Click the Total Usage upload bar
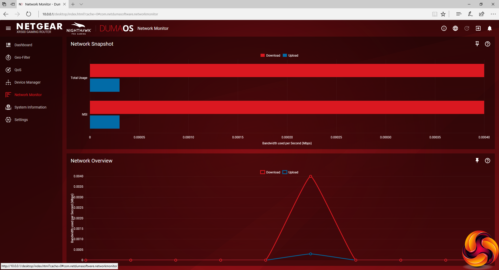 pyautogui.click(x=105, y=85)
